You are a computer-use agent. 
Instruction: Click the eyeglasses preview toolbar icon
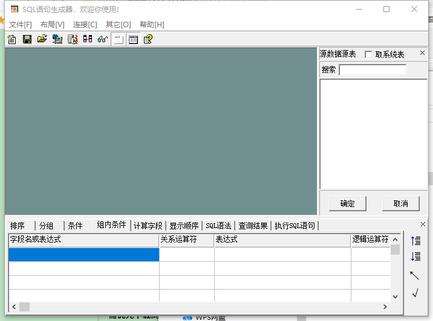pos(102,39)
